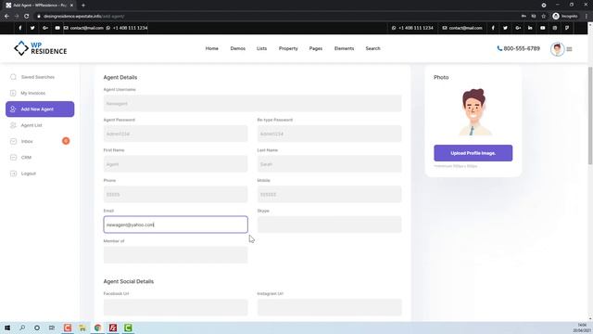Click the Upload Profile Image button
Screen dimensions: 593x334
click(x=473, y=153)
